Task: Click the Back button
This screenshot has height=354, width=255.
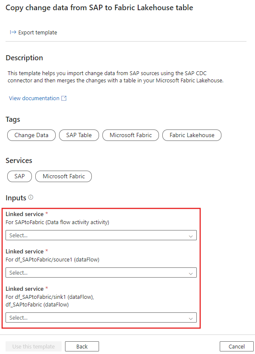Action: 82,346
